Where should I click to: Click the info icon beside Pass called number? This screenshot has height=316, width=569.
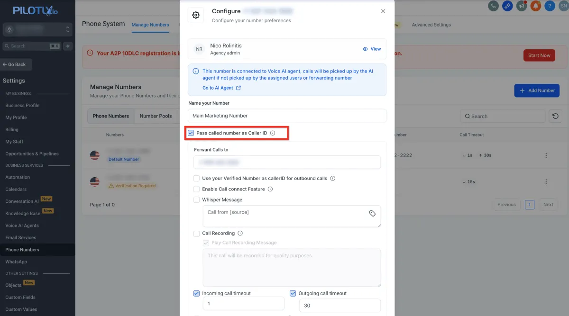click(x=273, y=133)
